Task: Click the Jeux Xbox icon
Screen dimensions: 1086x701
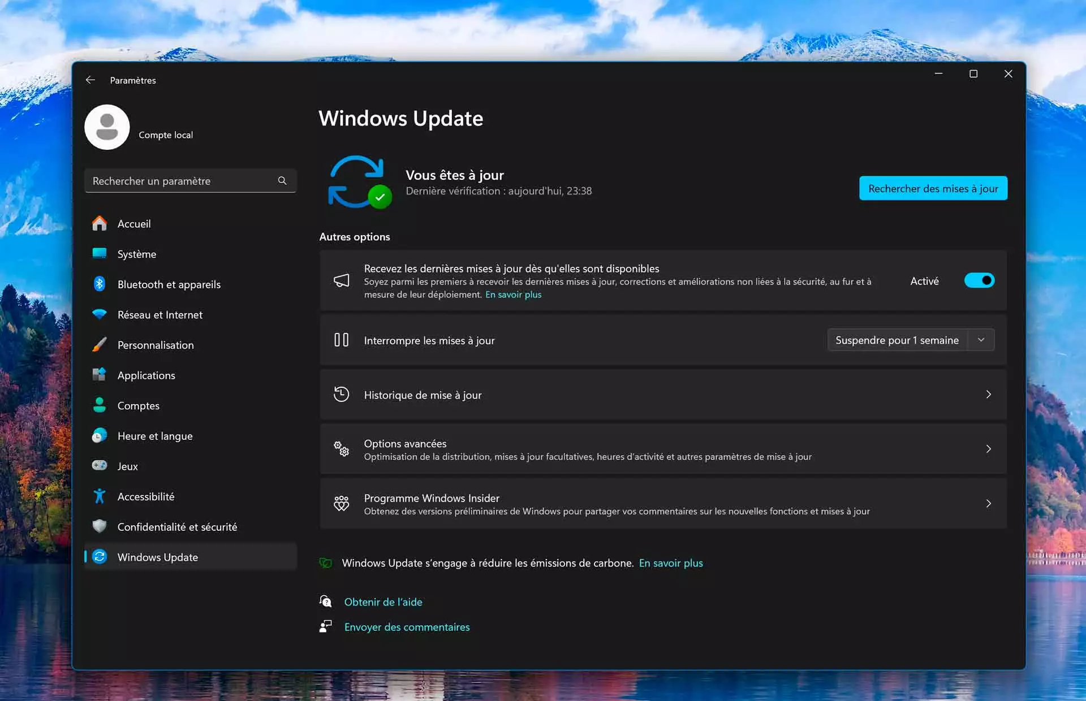Action: 100,466
